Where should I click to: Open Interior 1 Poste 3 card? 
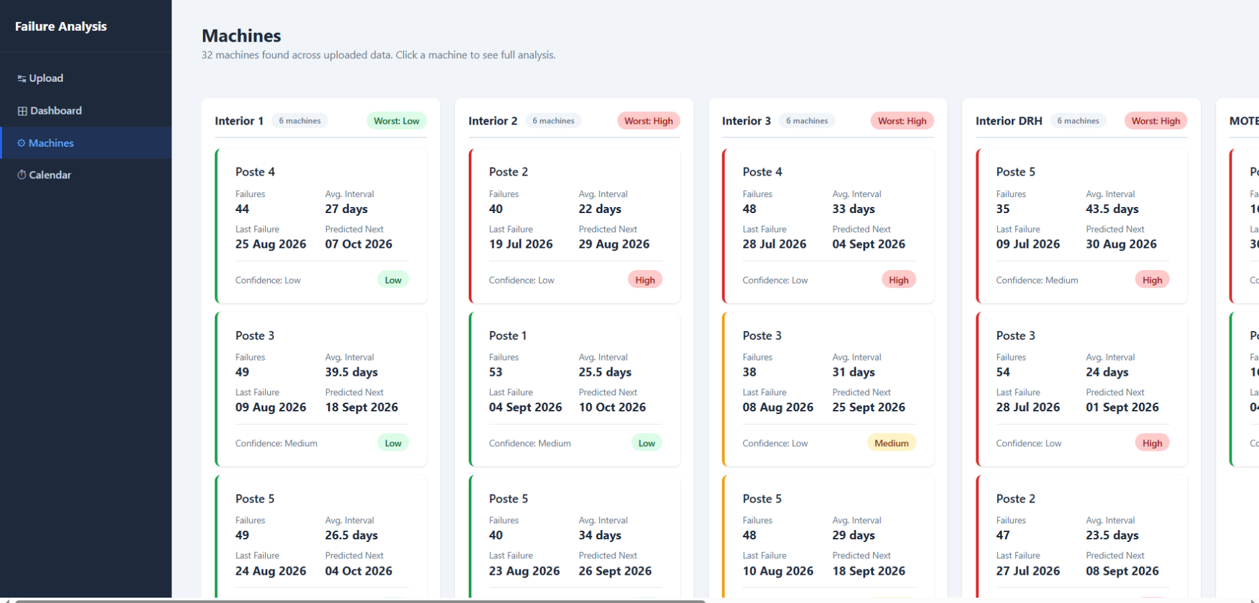point(321,389)
